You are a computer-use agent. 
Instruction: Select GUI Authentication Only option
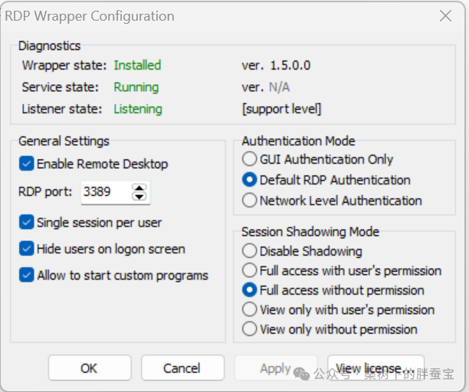point(249,159)
